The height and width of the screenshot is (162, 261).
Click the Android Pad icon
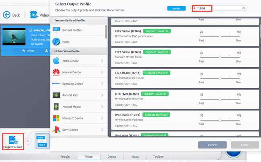tap(56, 95)
